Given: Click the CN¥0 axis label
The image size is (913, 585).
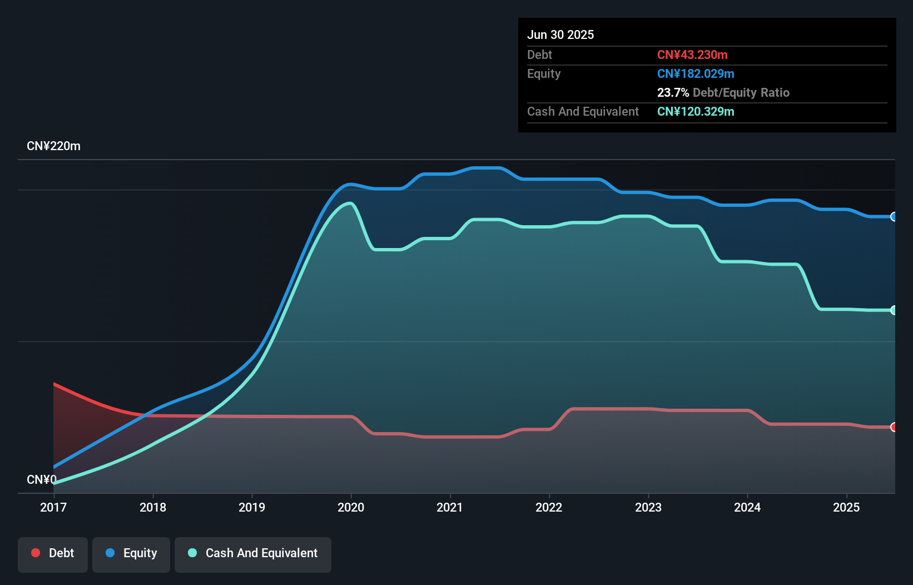Looking at the screenshot, I should pyautogui.click(x=41, y=479).
